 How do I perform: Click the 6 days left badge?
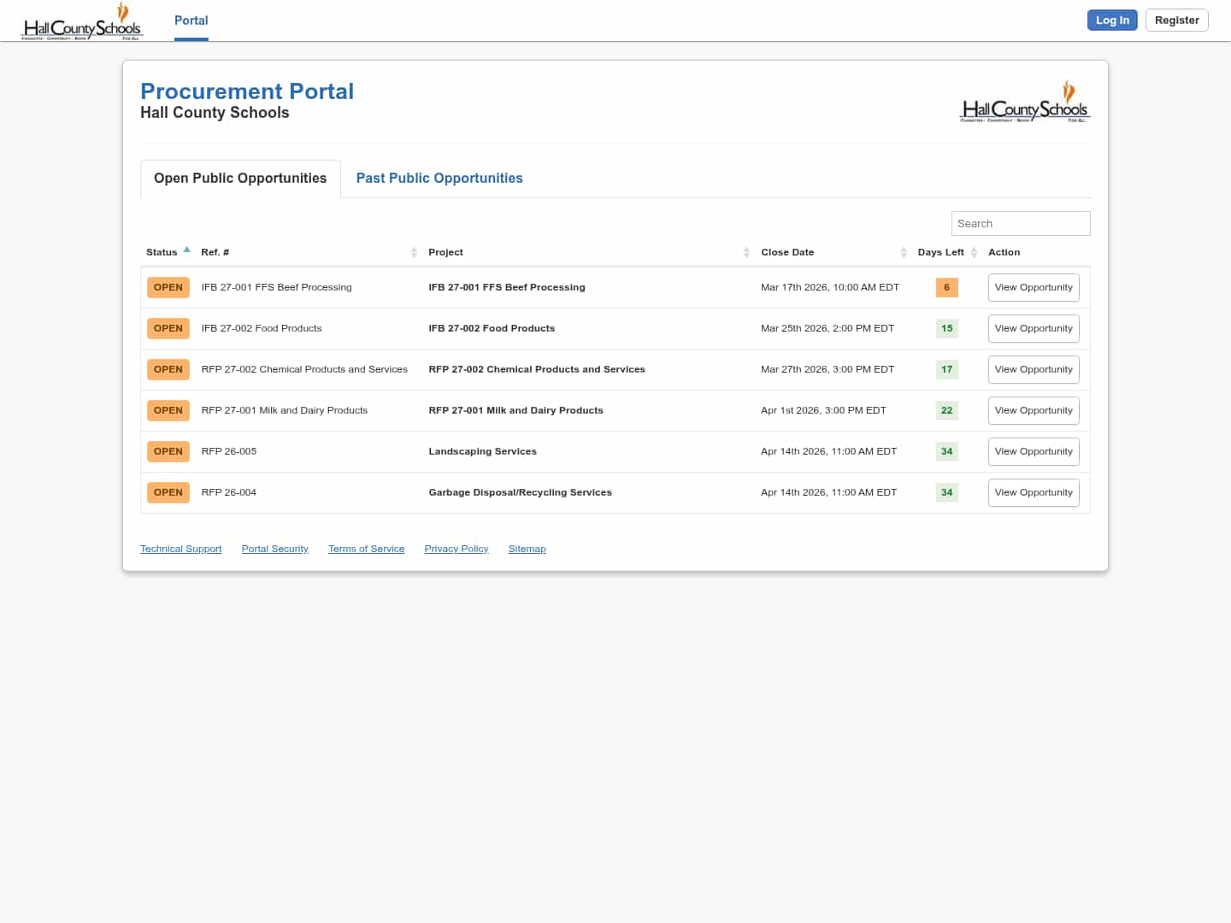(x=946, y=287)
